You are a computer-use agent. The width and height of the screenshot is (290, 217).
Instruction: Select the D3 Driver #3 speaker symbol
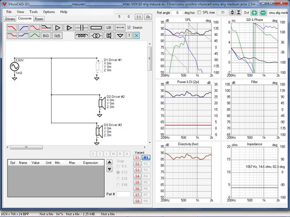99,131
